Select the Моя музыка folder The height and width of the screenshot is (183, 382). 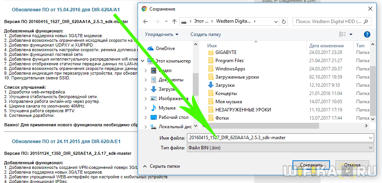[x=228, y=102]
